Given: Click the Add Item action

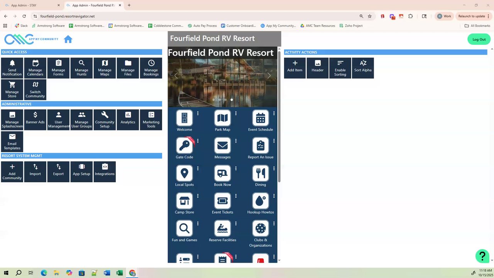Looking at the screenshot, I should click(295, 68).
